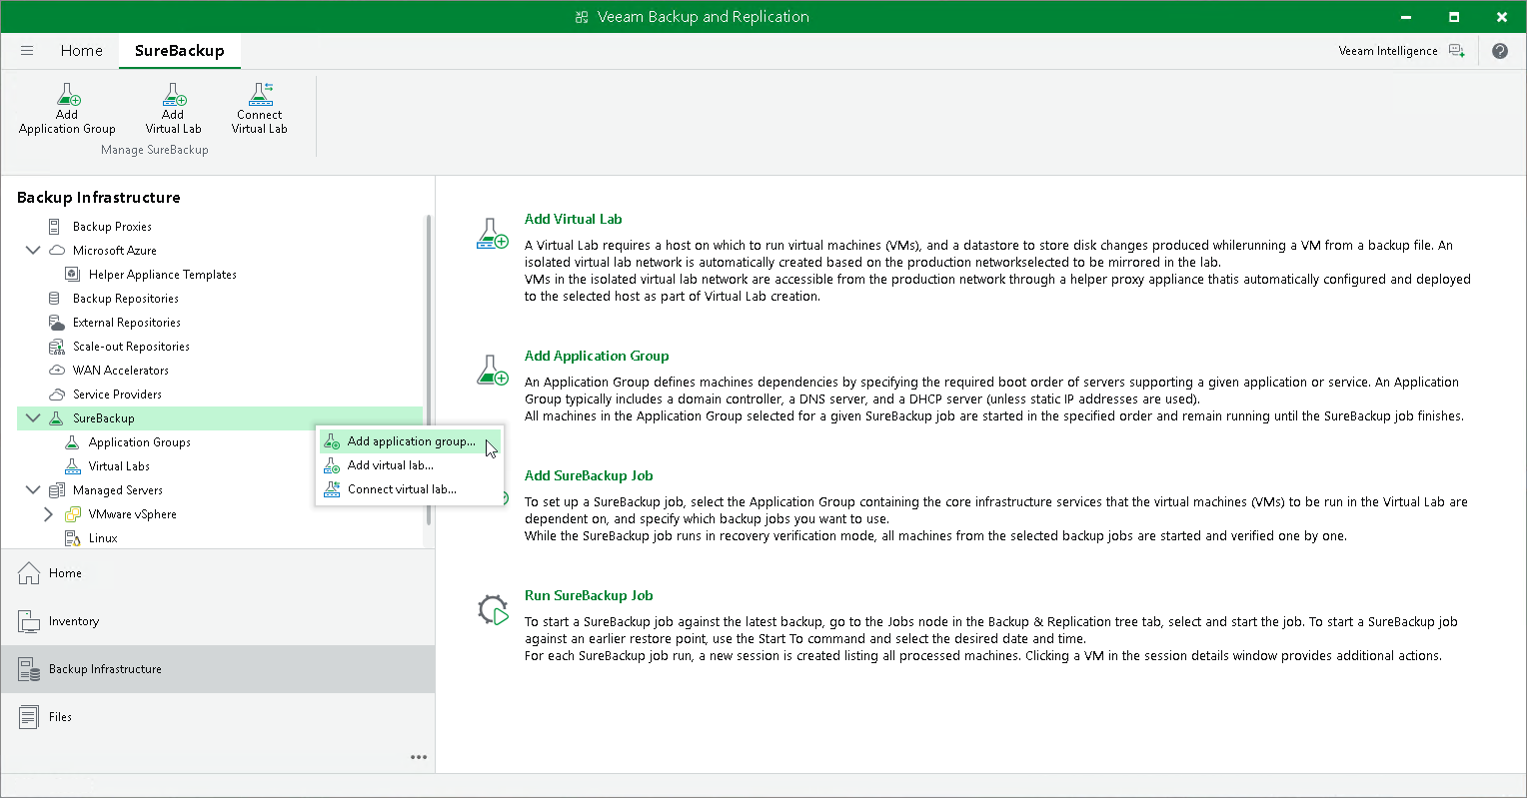Select the Linux server icon
This screenshot has width=1527, height=798.
coord(72,538)
